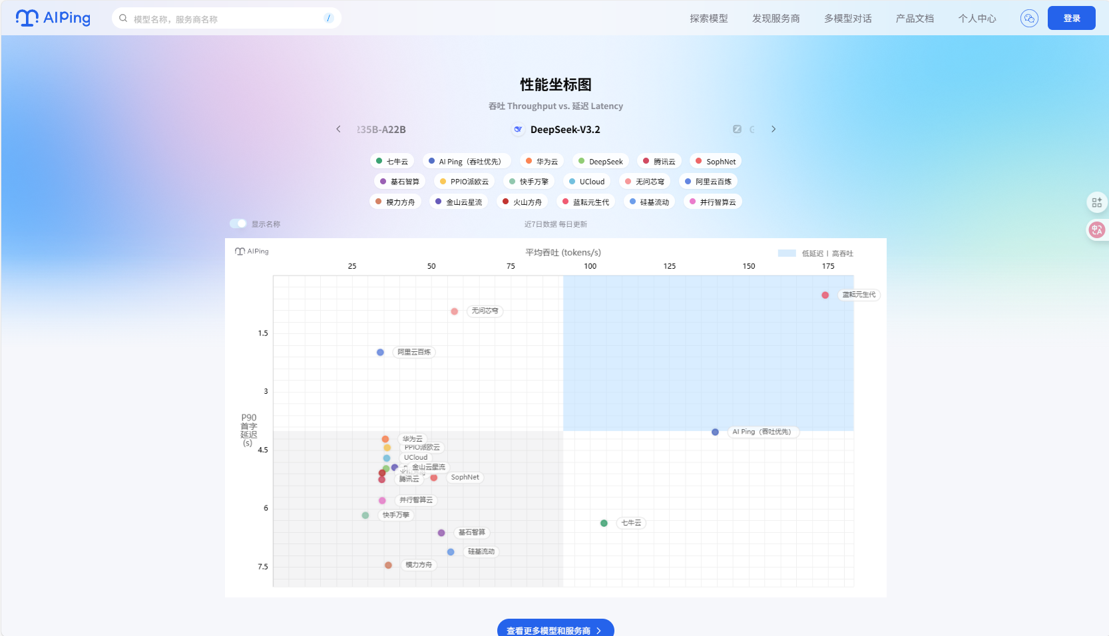
Task: Click the magnifier icon in the search bar
Action: tap(123, 18)
